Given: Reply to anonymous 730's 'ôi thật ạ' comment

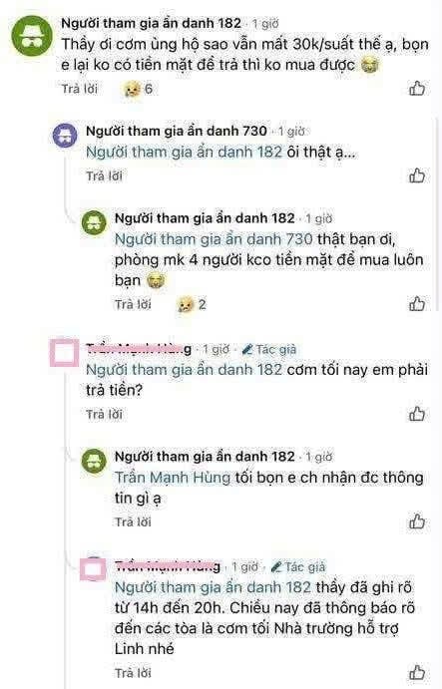Looking at the screenshot, I should (104, 175).
